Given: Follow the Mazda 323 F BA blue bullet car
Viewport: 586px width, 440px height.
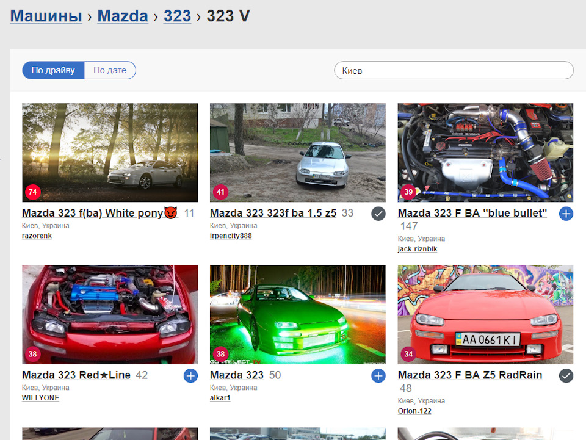Looking at the screenshot, I should coord(566,214).
